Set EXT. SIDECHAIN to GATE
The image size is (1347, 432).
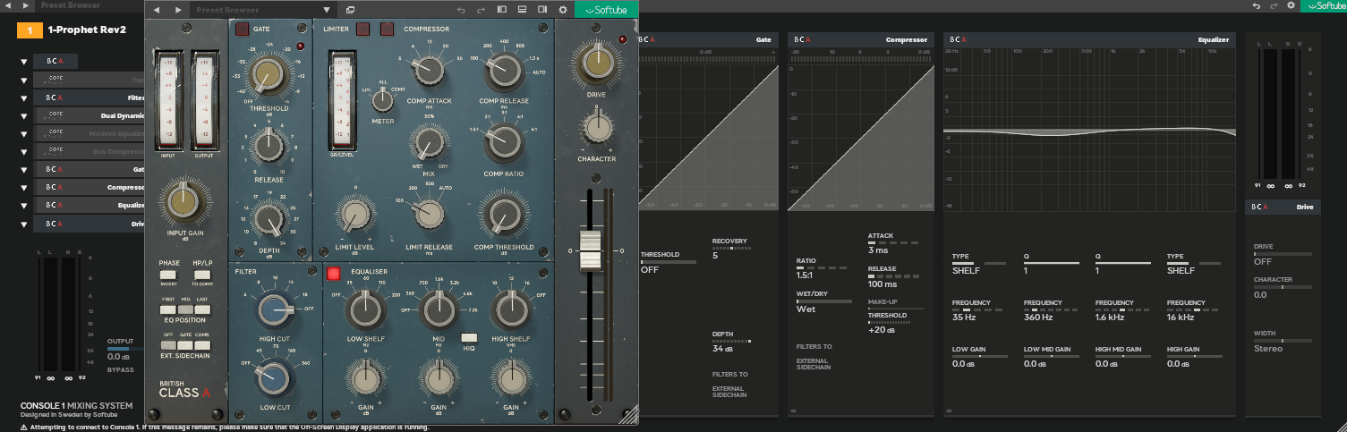[185, 343]
